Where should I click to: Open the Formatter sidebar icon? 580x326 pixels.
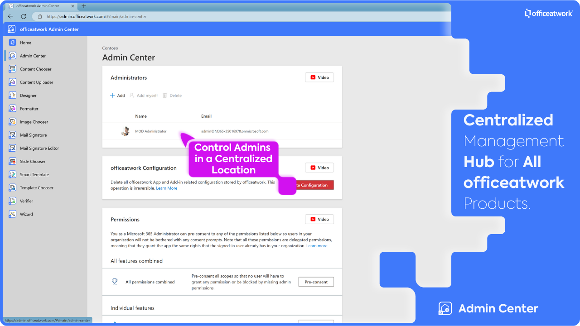[13, 109]
